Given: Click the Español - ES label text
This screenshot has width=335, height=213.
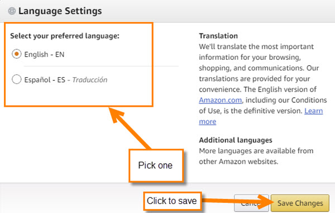Looking at the screenshot, I should pos(45,80).
